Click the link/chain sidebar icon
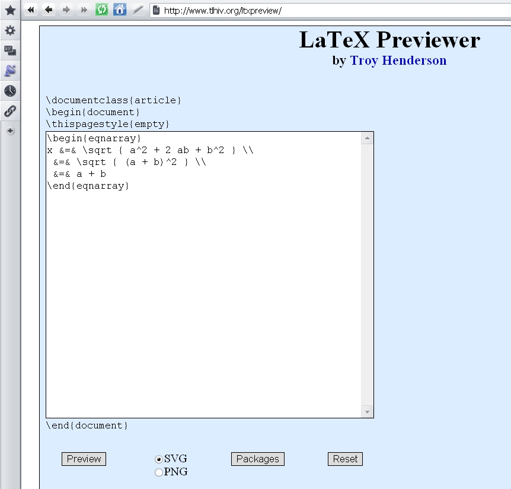Screen dimensions: 511x489 click(x=10, y=110)
